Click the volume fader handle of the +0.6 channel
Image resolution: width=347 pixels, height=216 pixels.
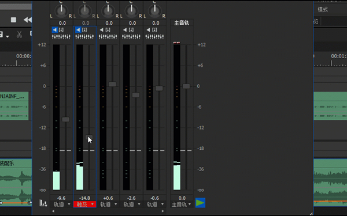(x=112, y=84)
